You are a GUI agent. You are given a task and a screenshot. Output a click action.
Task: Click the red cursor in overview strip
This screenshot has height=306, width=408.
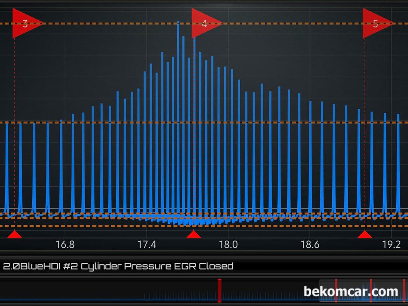coord(220,291)
